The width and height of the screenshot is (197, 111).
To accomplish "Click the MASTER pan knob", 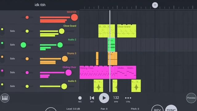I will tap(27, 17).
